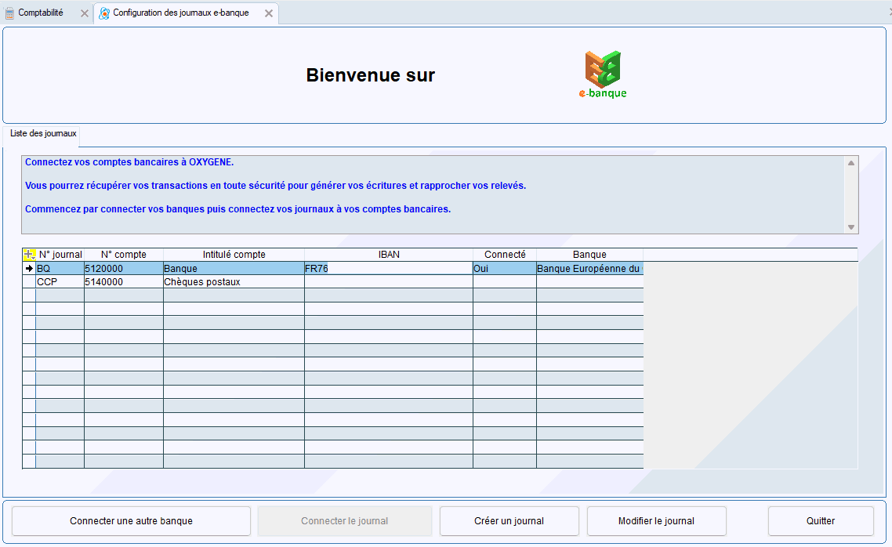Click the Connecté column header
The height and width of the screenshot is (547, 892).
click(505, 255)
